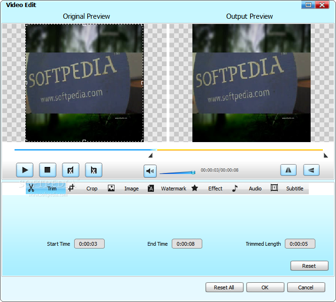
Task: Click the Crop tool icon
Action: tap(71, 188)
